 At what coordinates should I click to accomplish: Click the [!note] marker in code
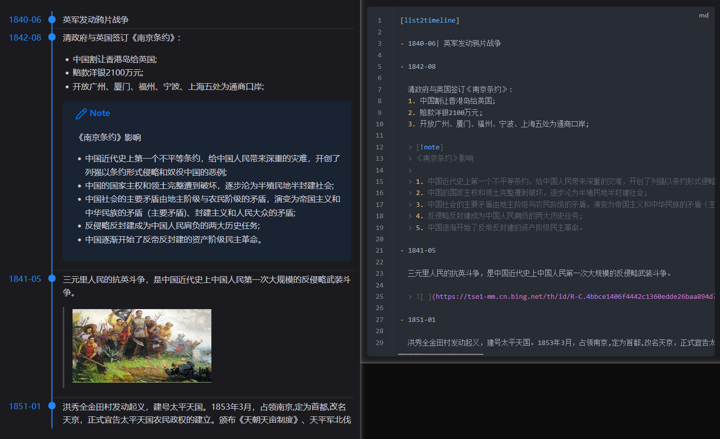point(429,147)
